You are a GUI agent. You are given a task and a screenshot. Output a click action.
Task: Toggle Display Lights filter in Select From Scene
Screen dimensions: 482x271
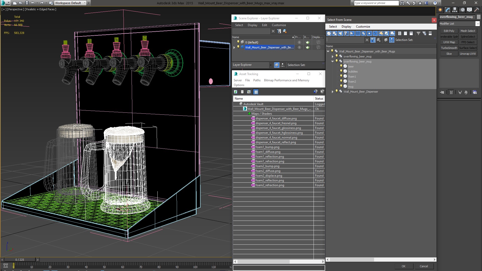tap(340, 33)
